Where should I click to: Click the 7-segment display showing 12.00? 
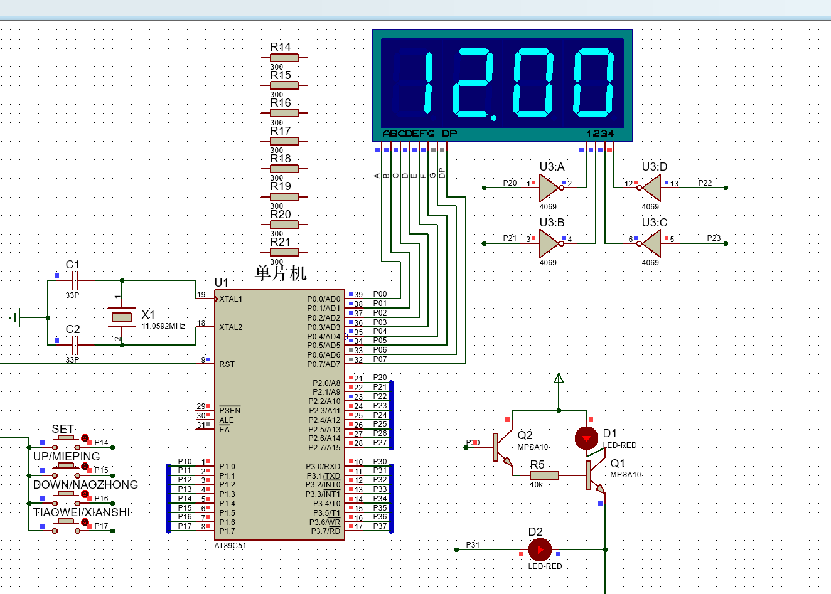503,85
